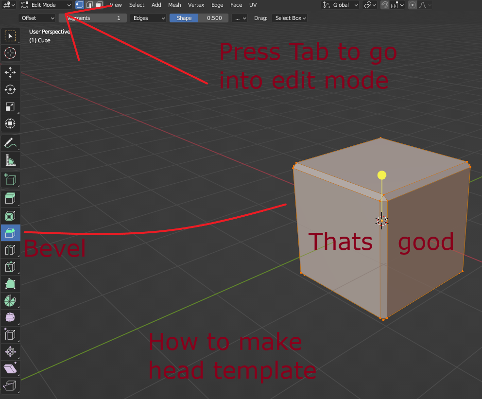
Task: Enable edge select mode
Action: pos(89,5)
